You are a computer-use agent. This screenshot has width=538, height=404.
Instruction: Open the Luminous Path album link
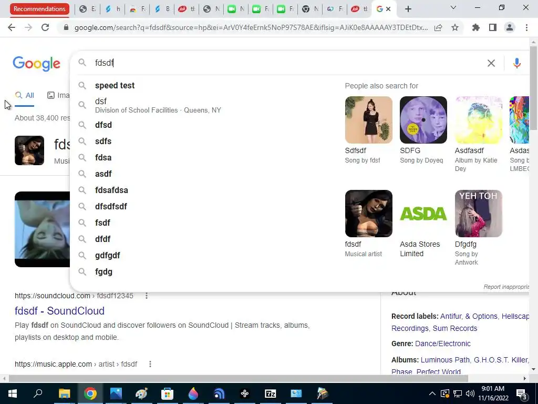click(x=445, y=360)
